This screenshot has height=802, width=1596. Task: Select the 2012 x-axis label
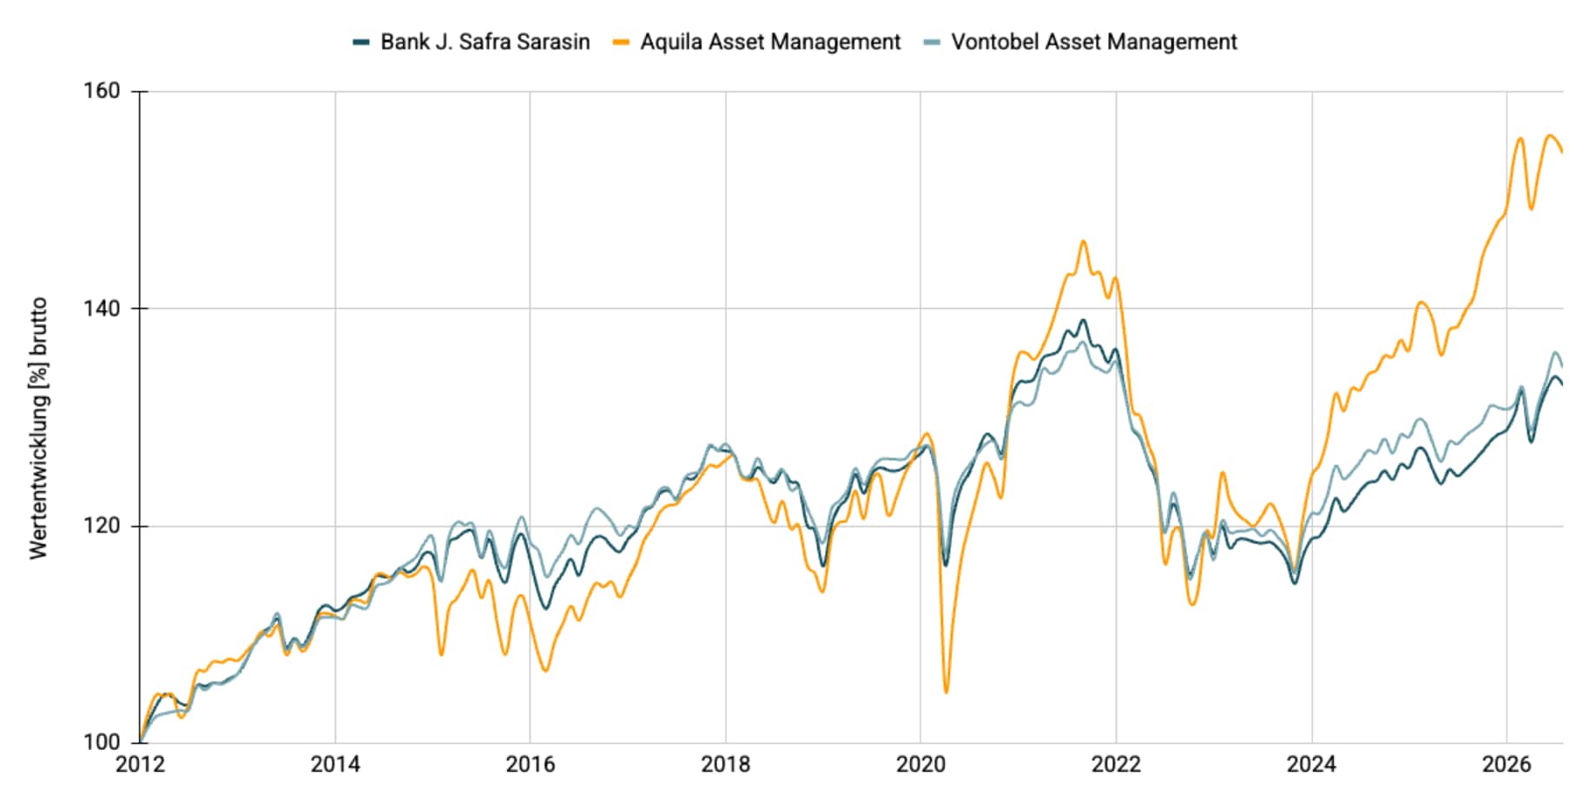pos(140,765)
